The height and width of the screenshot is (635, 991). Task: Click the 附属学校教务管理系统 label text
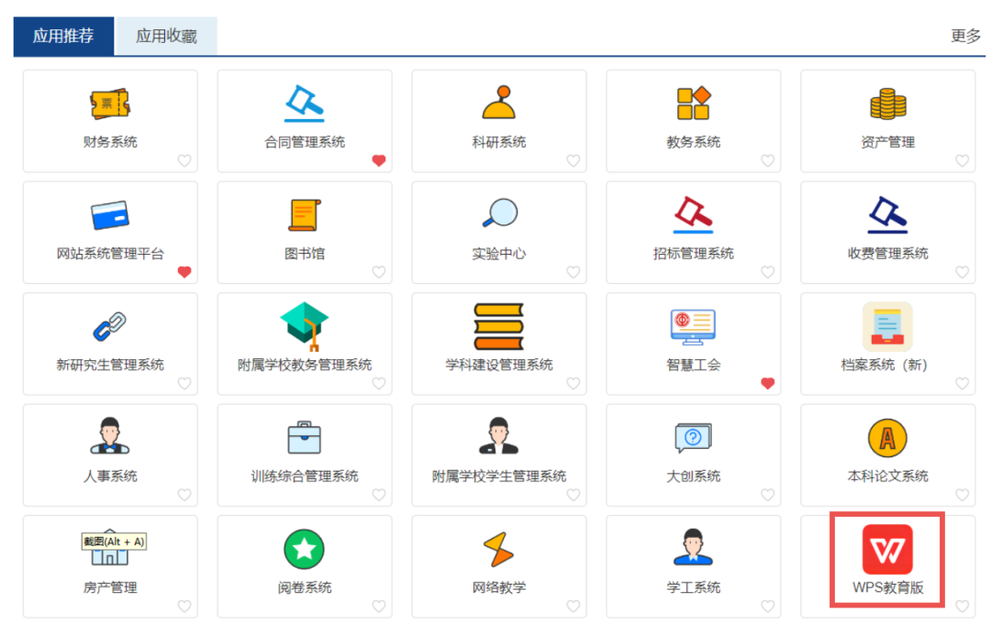305,365
